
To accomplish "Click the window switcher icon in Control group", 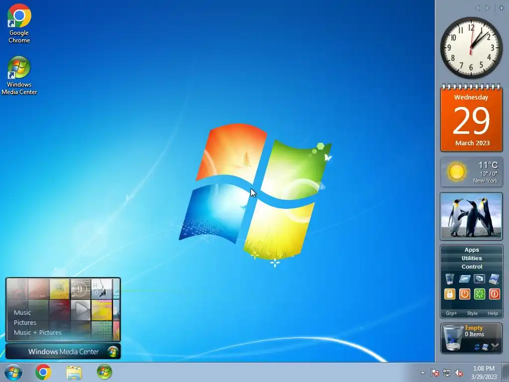I will pyautogui.click(x=480, y=279).
